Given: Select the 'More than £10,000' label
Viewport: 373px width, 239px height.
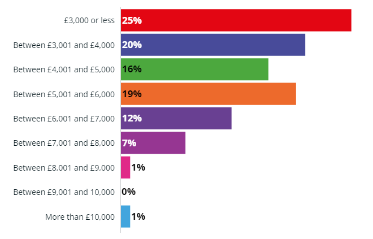Looking at the screenshot, I should 80,217.
